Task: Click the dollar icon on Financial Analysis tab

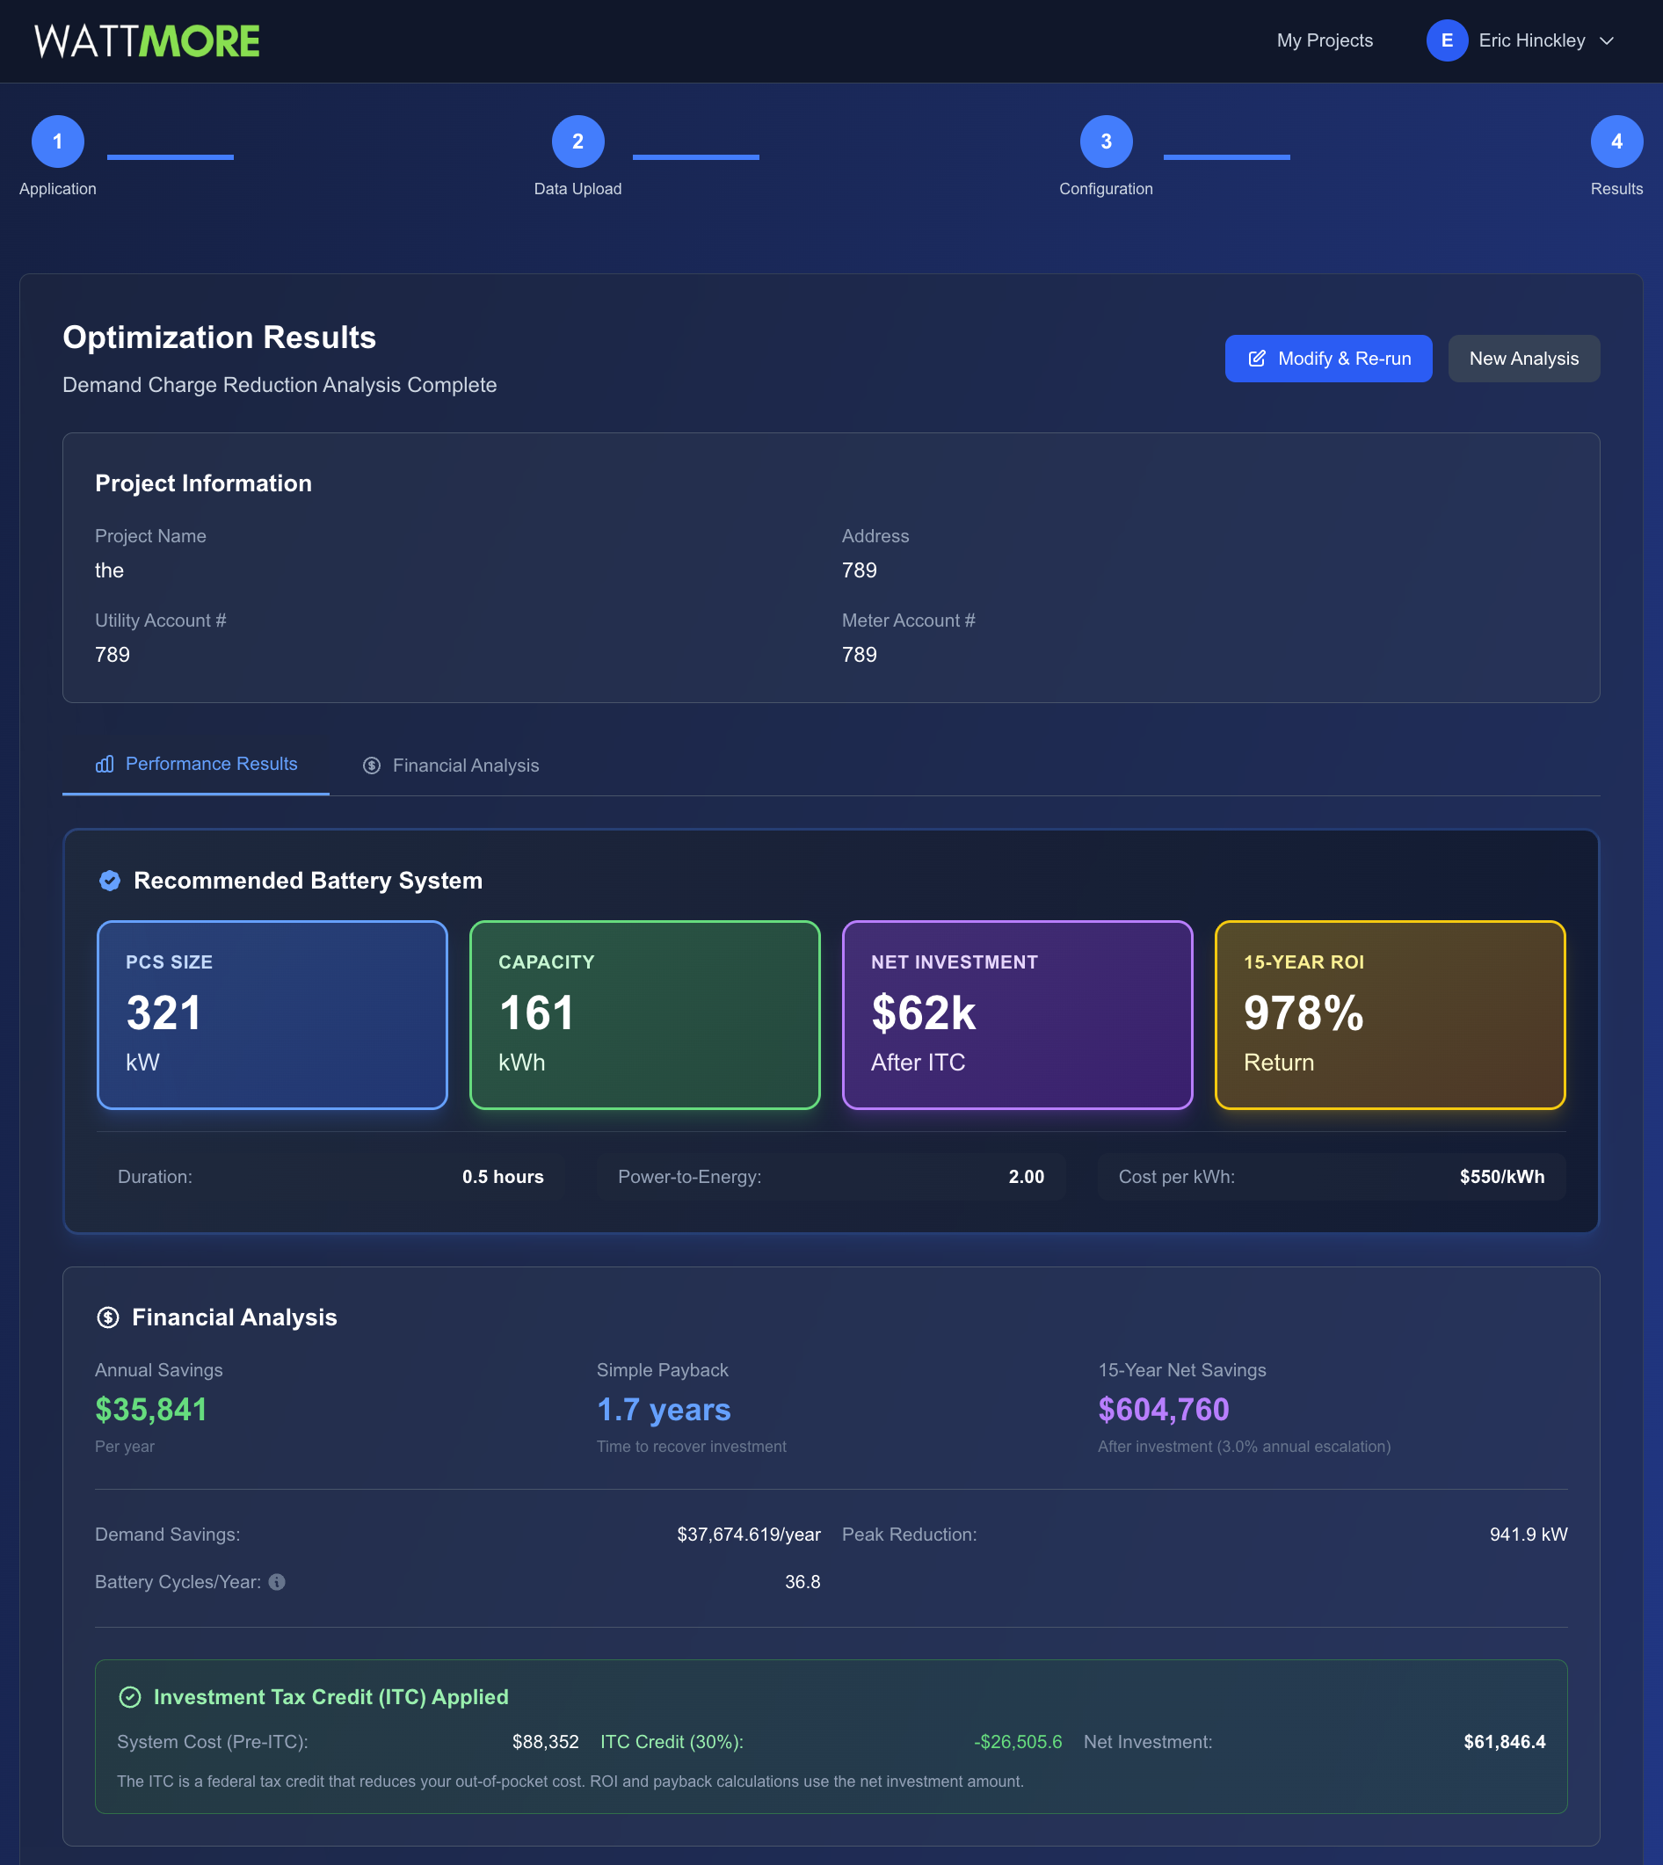Action: click(x=372, y=766)
